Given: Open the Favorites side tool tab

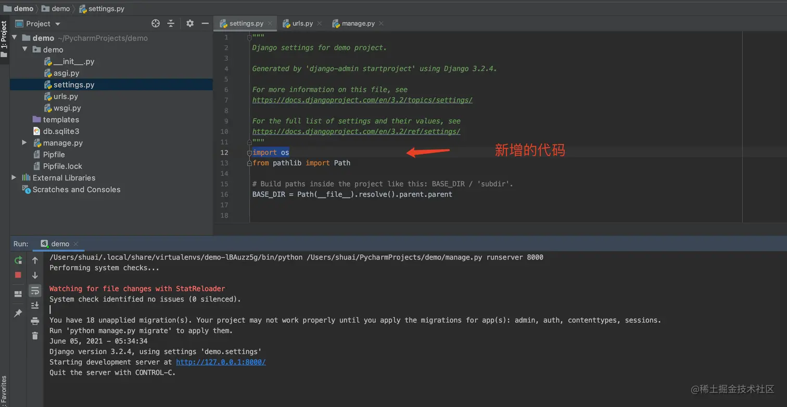Looking at the screenshot, I should click(x=4, y=391).
